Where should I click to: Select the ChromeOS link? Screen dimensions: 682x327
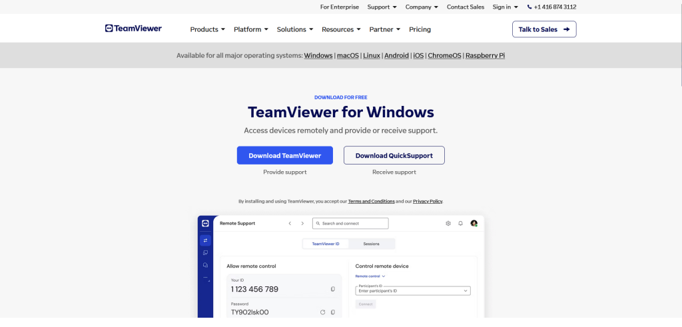coord(444,56)
